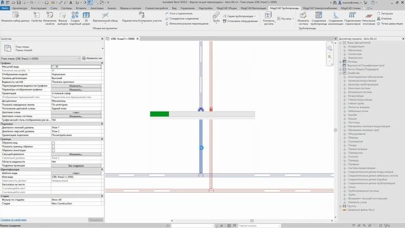
Task: Switch to the Системы ribbon tab
Action: click(x=66, y=8)
